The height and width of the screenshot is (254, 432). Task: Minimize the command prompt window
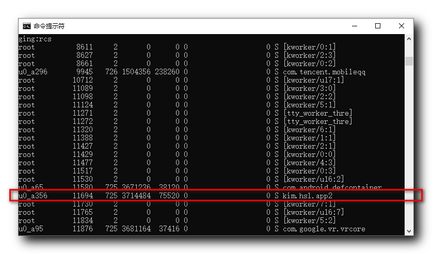[x=355, y=26]
